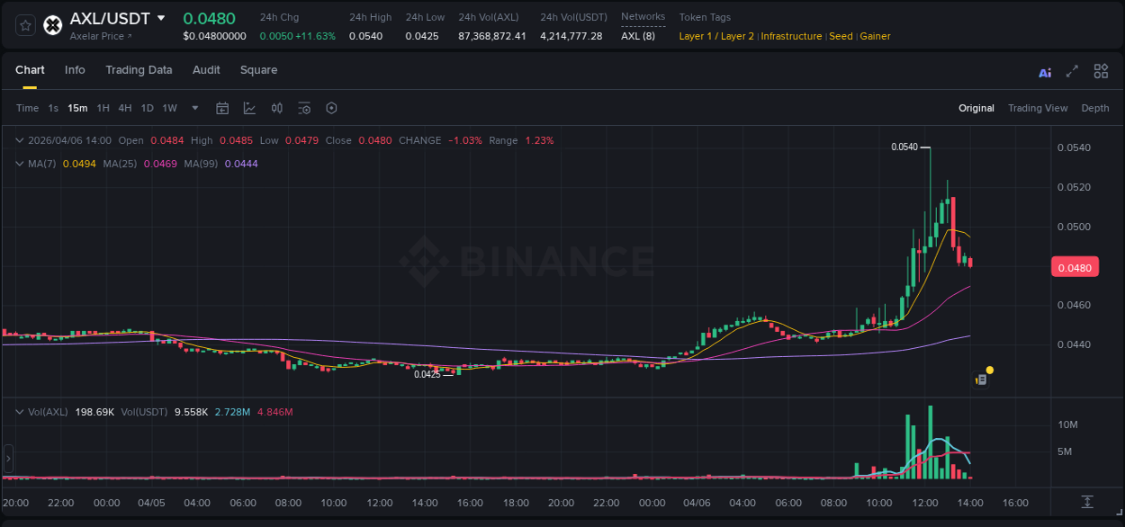Screen dimensions: 1125x527
Task: Click the 0.0540 high price marker
Action: (x=904, y=147)
